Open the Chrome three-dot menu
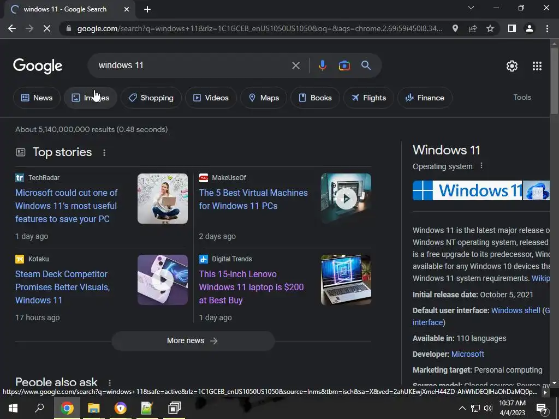The image size is (559, 419). (547, 28)
